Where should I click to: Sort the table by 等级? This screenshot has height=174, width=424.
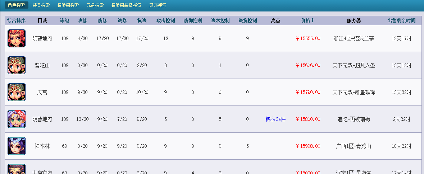tap(65, 21)
